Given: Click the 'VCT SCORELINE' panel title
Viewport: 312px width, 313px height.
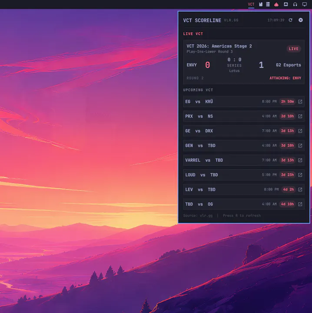Looking at the screenshot, I should (202, 20).
